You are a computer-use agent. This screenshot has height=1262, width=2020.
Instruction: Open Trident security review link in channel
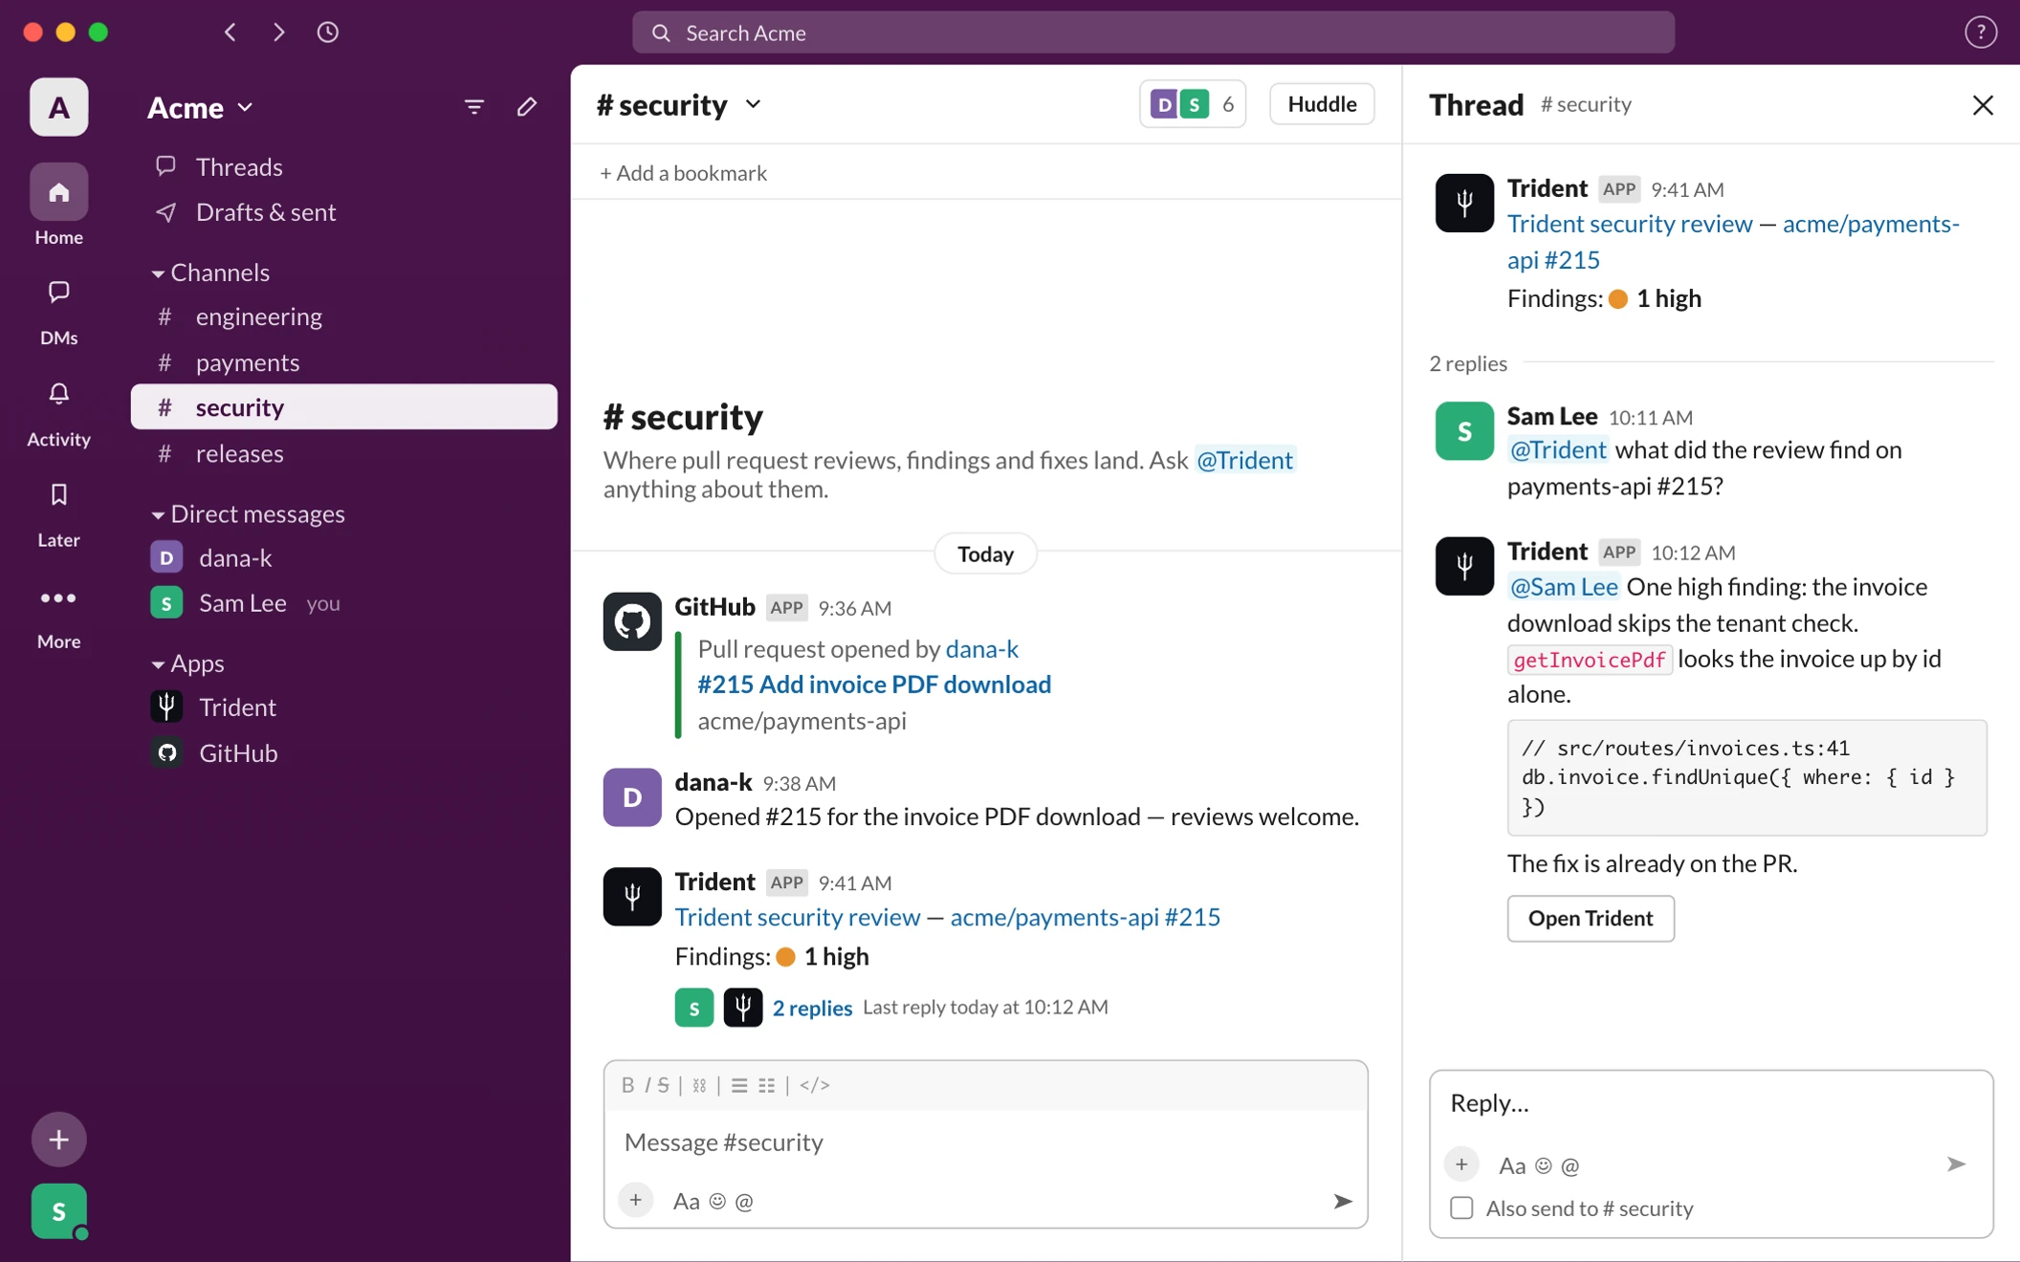tap(798, 917)
